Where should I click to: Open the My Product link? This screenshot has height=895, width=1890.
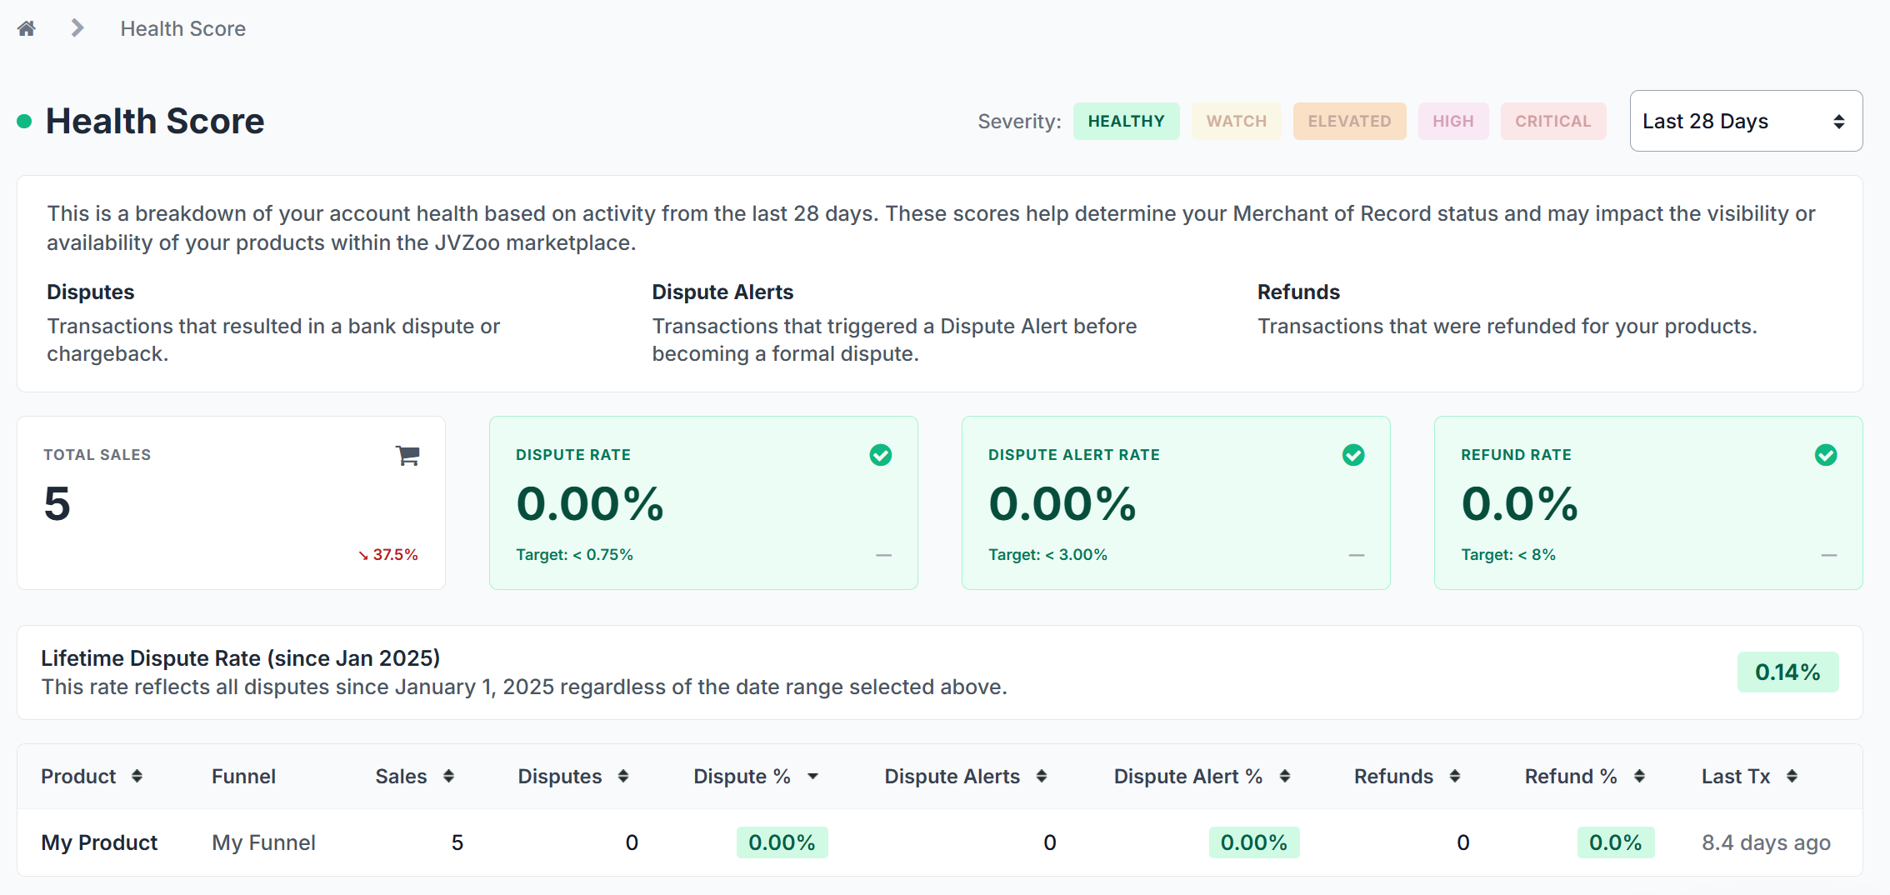(x=99, y=842)
